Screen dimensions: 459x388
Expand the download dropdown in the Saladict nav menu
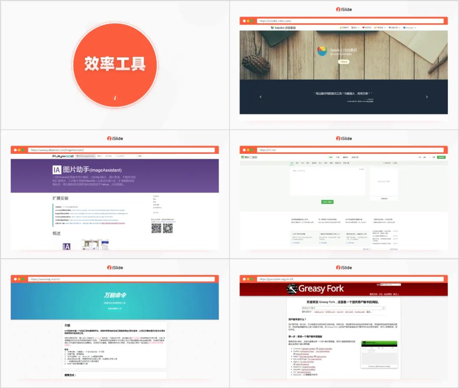379,28
